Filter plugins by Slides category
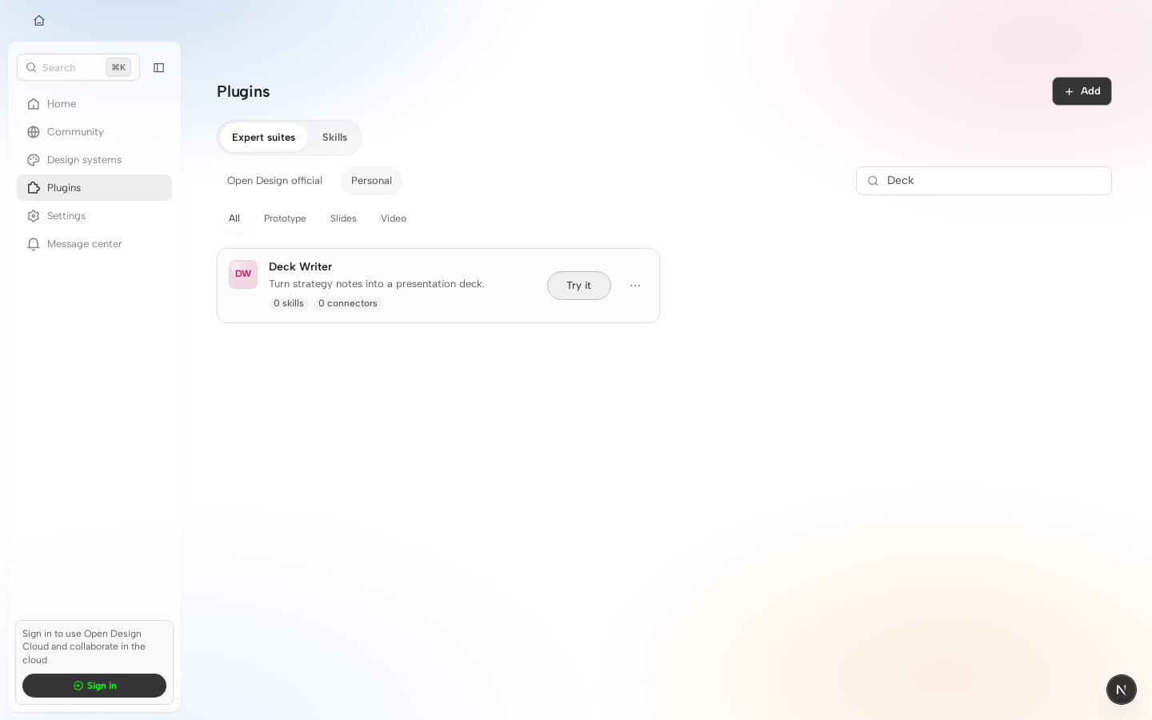The width and height of the screenshot is (1152, 720). [x=343, y=218]
